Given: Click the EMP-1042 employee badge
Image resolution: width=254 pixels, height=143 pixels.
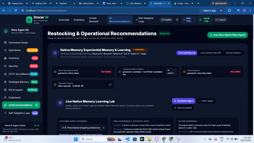Looking at the screenshot, I should [189, 20].
